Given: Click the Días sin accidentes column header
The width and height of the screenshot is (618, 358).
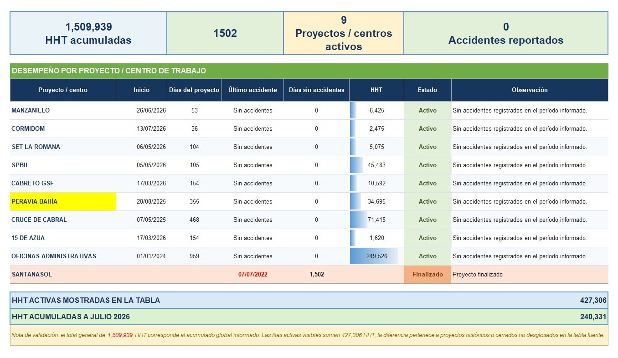Looking at the screenshot, I should tap(317, 90).
